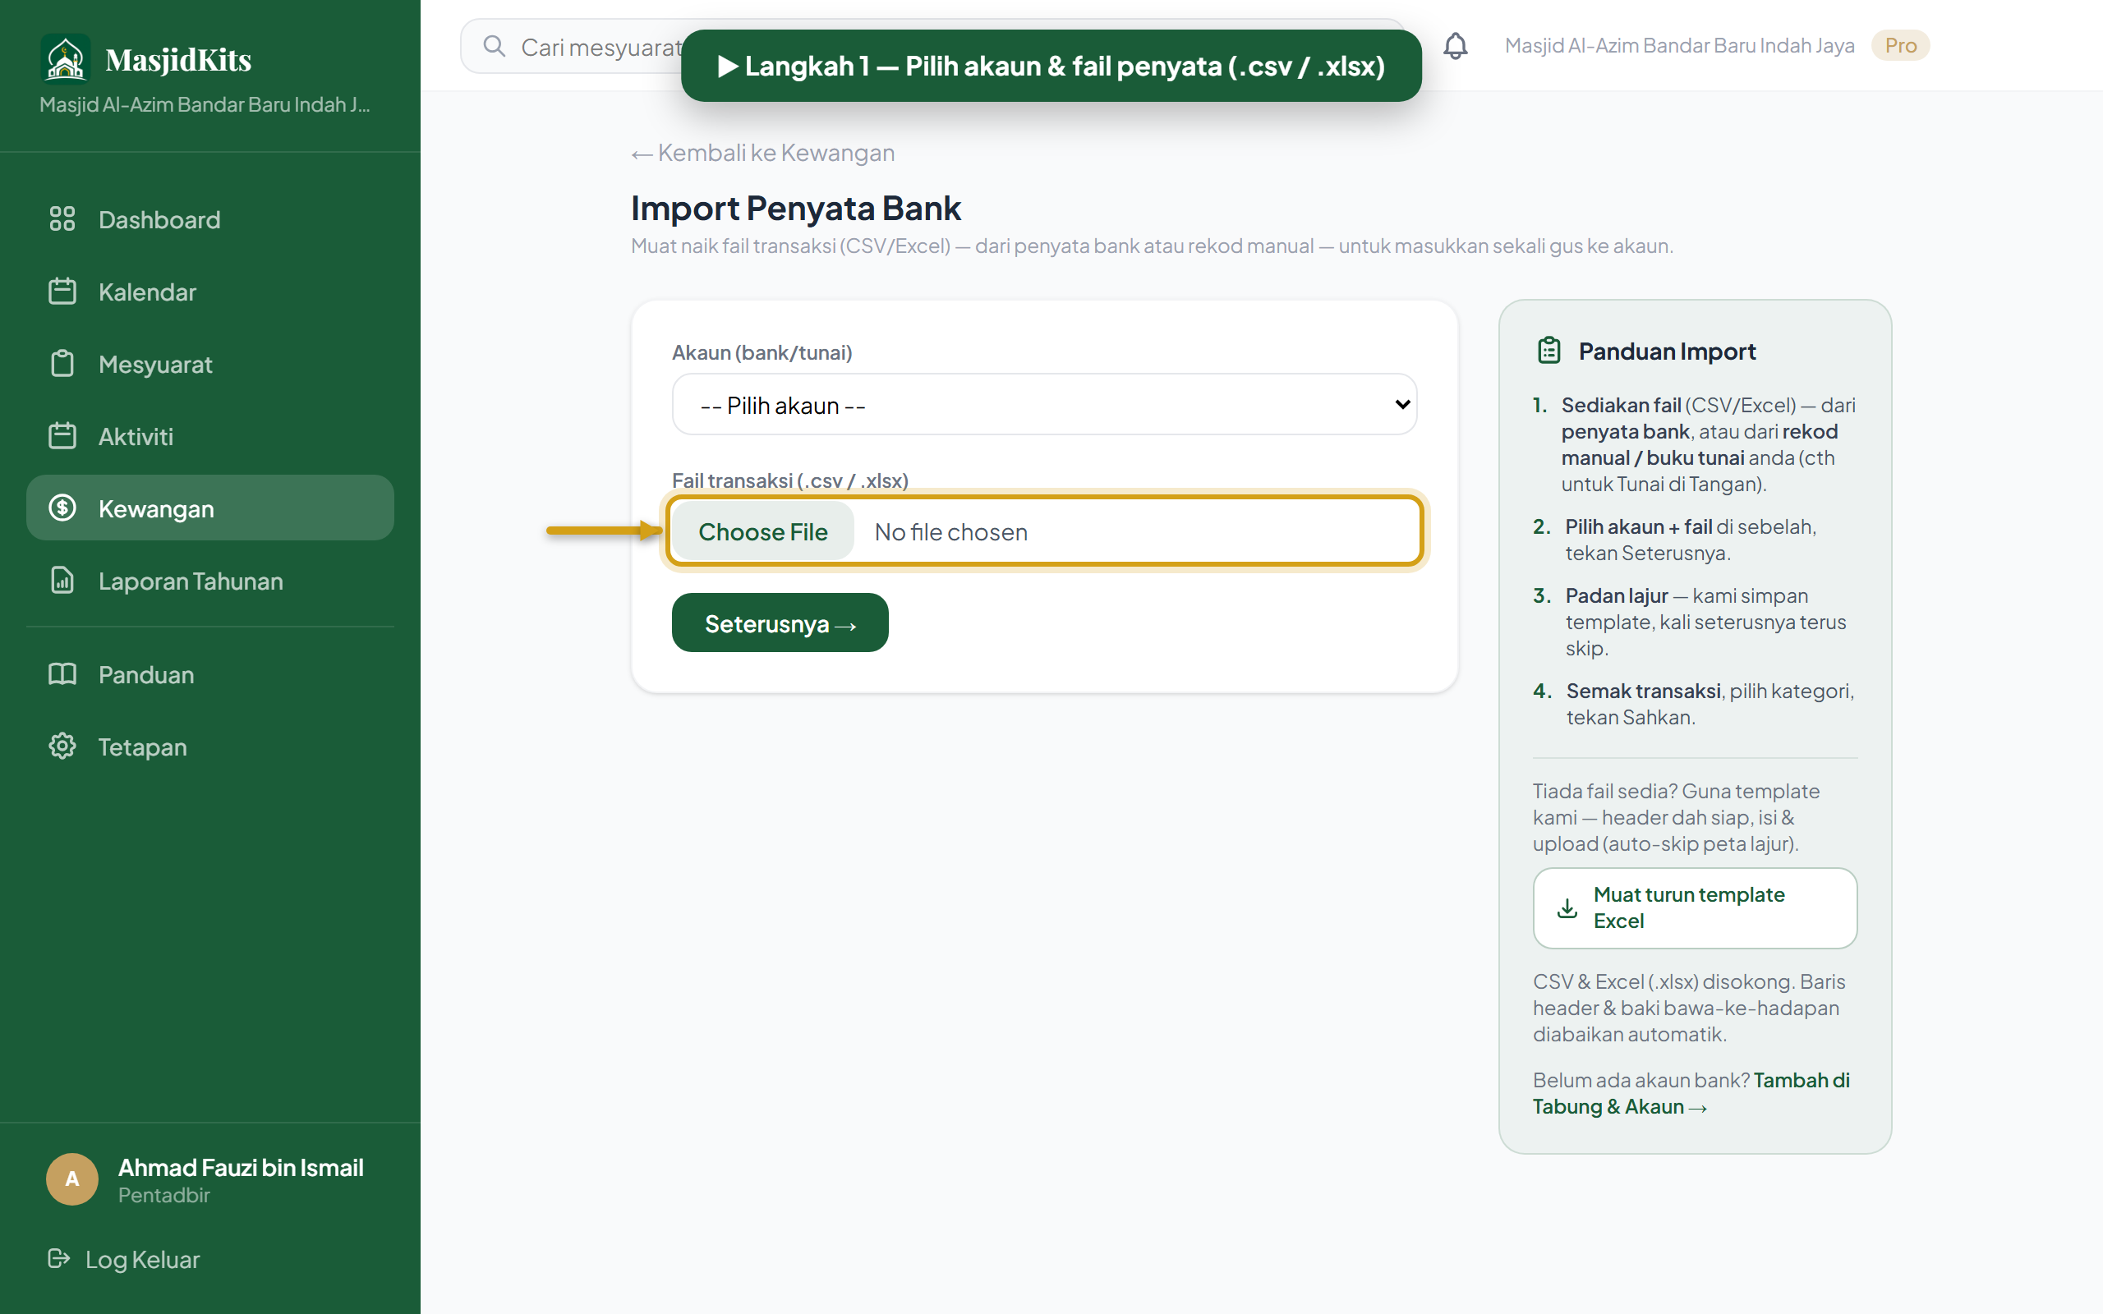Open the Panduan sidebar item
Screen dimensions: 2103x1314
[210, 673]
